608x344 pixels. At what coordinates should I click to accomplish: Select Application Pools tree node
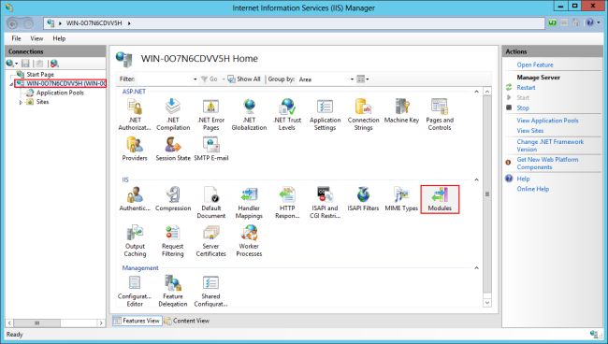pyautogui.click(x=60, y=93)
